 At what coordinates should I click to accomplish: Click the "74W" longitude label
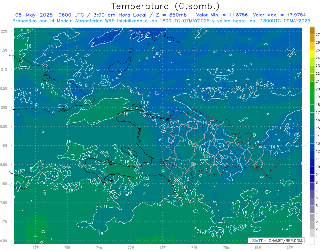(99, 247)
